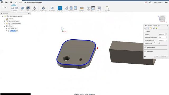Screen dimensions: 169x95
Task: Toggle the Preserve Order checkbox
Action: coord(159,43)
